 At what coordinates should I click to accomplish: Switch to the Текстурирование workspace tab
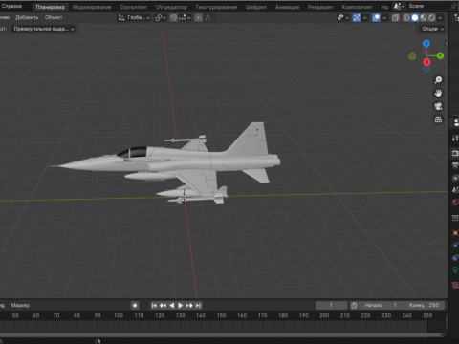(x=216, y=7)
